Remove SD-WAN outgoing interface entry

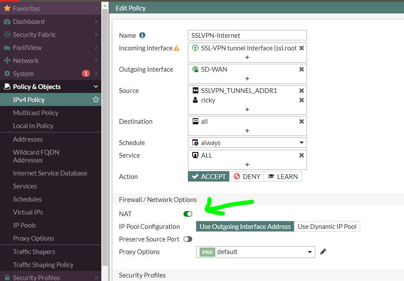[301, 69]
